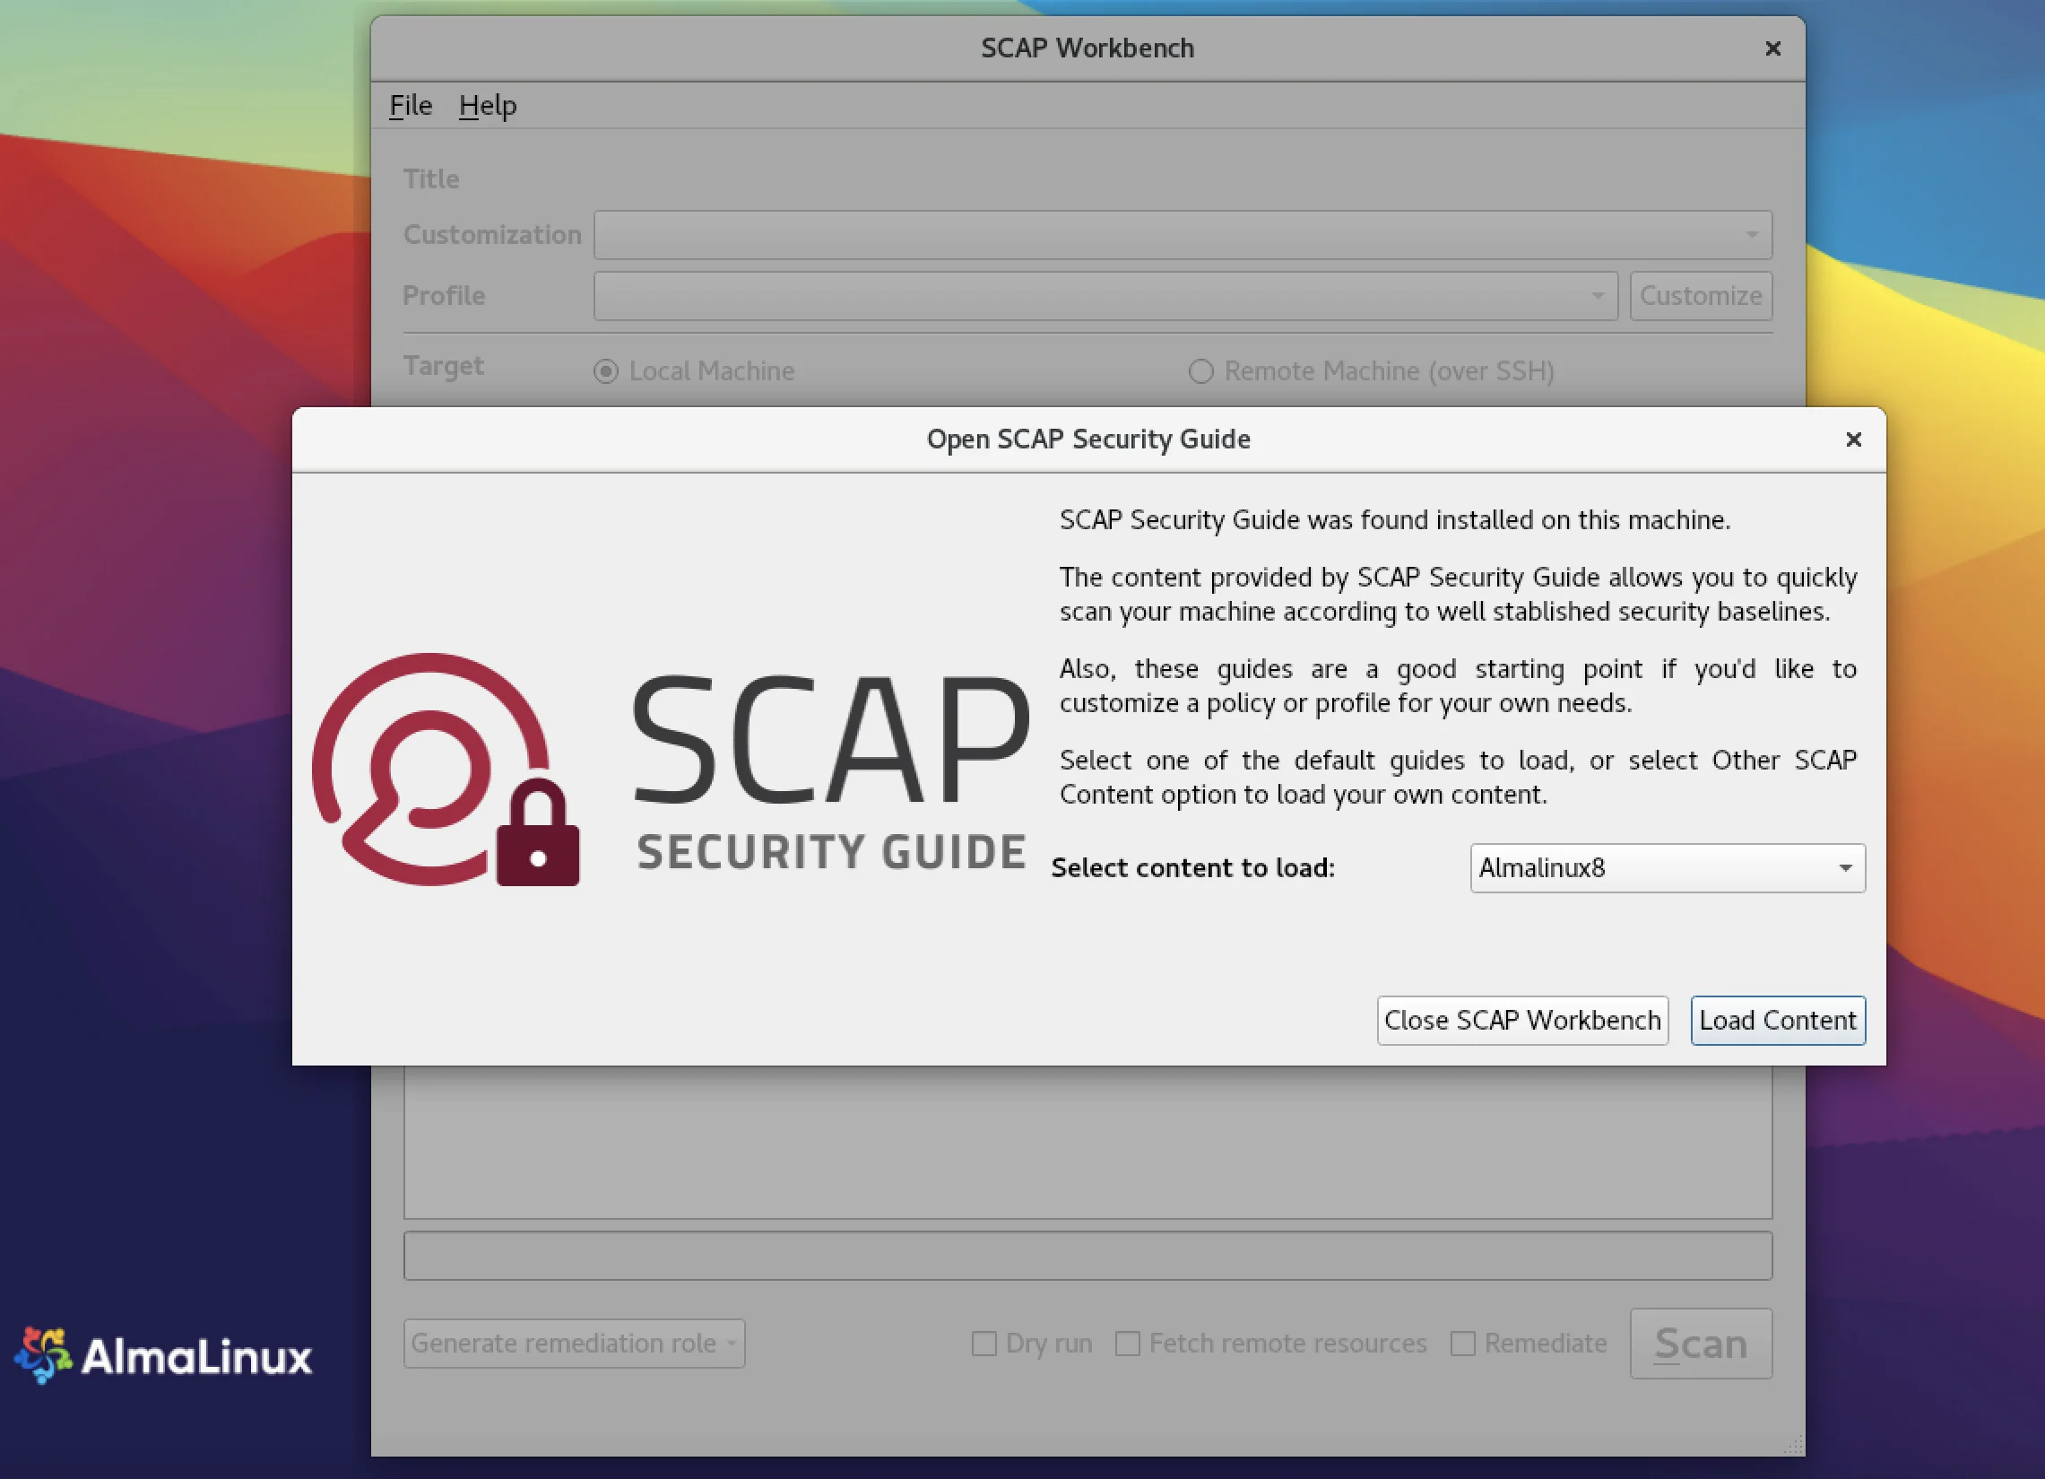Expand the Profile dropdown

coord(1105,296)
